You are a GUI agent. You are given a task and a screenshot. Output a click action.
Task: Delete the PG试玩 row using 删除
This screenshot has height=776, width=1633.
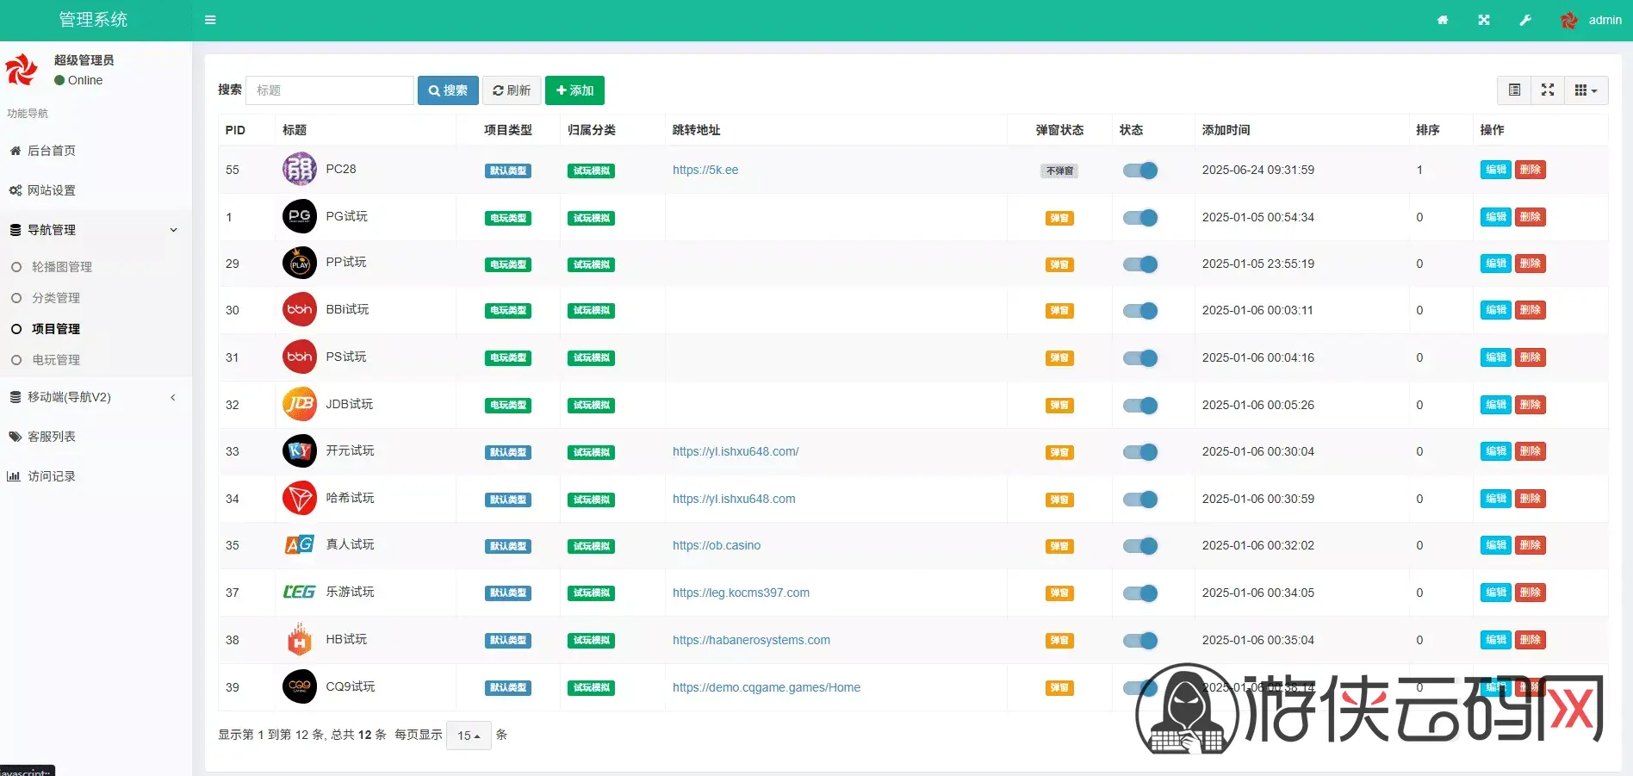pyautogui.click(x=1530, y=217)
